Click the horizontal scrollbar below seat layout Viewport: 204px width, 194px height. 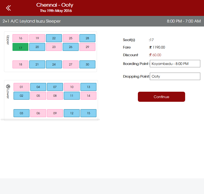50,120
